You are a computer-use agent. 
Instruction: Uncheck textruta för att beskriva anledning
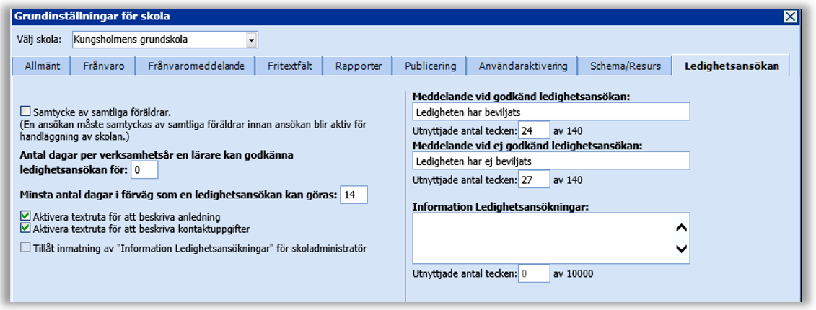[26, 216]
